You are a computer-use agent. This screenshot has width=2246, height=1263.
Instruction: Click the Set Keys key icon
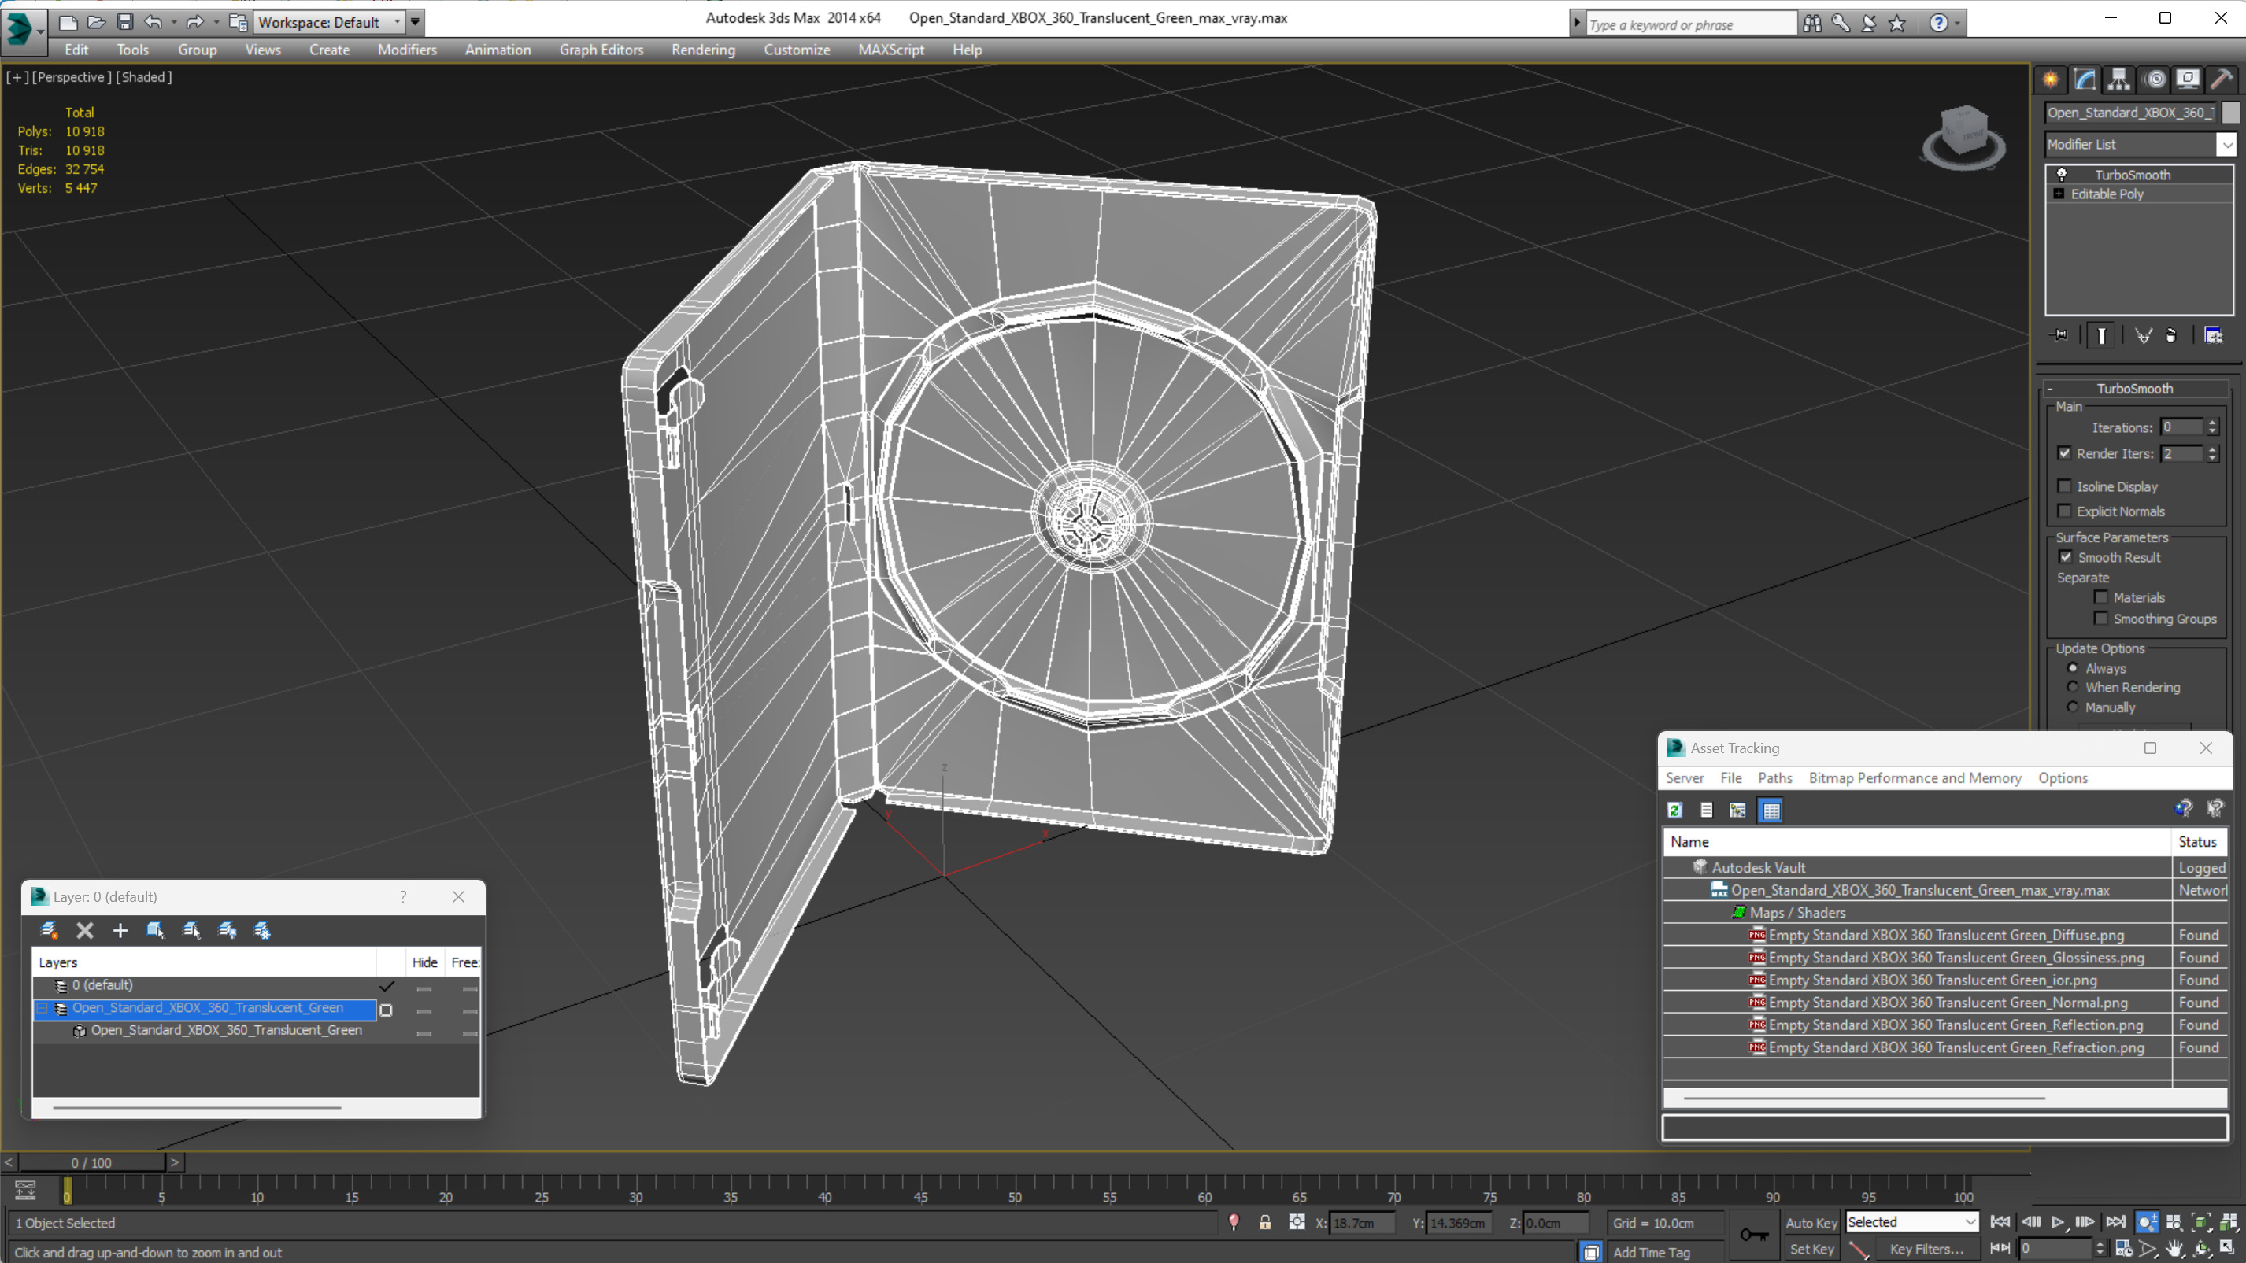point(1753,1234)
